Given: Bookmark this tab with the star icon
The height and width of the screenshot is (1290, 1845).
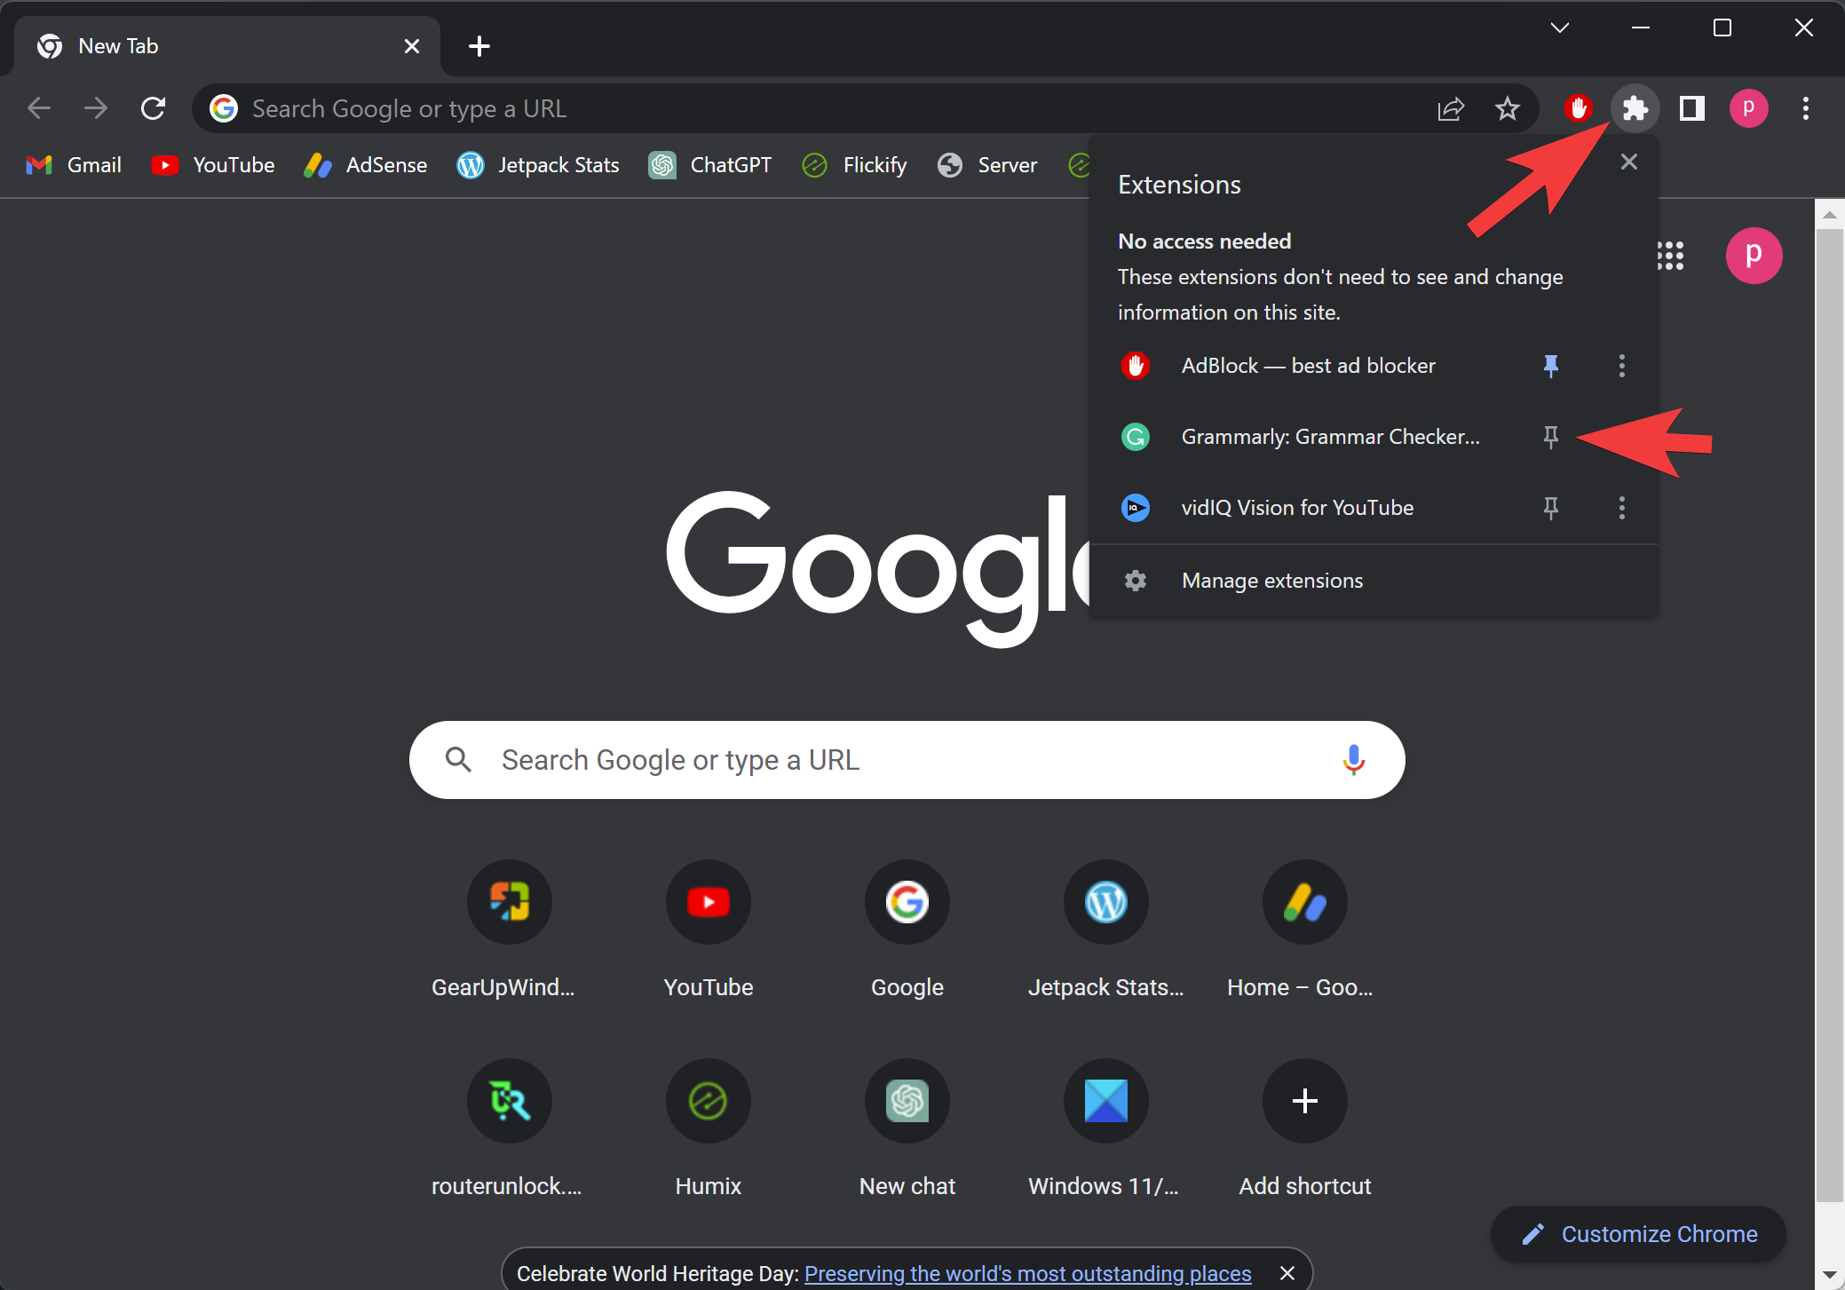Looking at the screenshot, I should pos(1508,108).
